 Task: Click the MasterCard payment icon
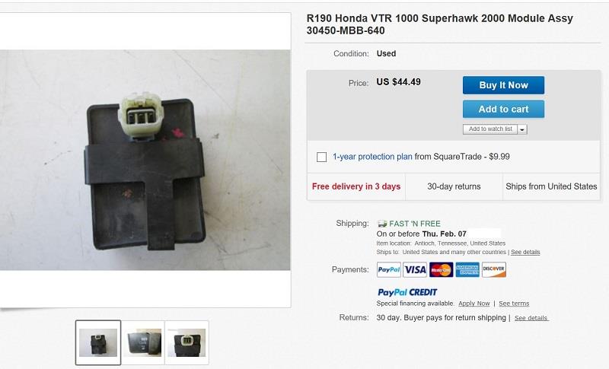[442, 269]
